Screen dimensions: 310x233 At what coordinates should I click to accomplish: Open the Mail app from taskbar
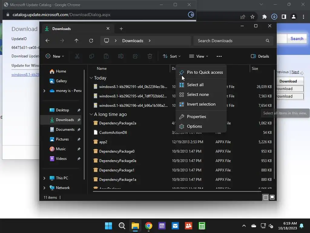click(x=175, y=226)
